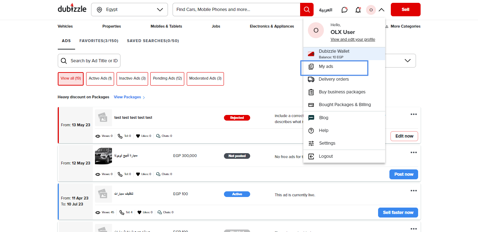Screen dimensions: 478x232
Task: Click the user avatar in header
Action: (371, 10)
